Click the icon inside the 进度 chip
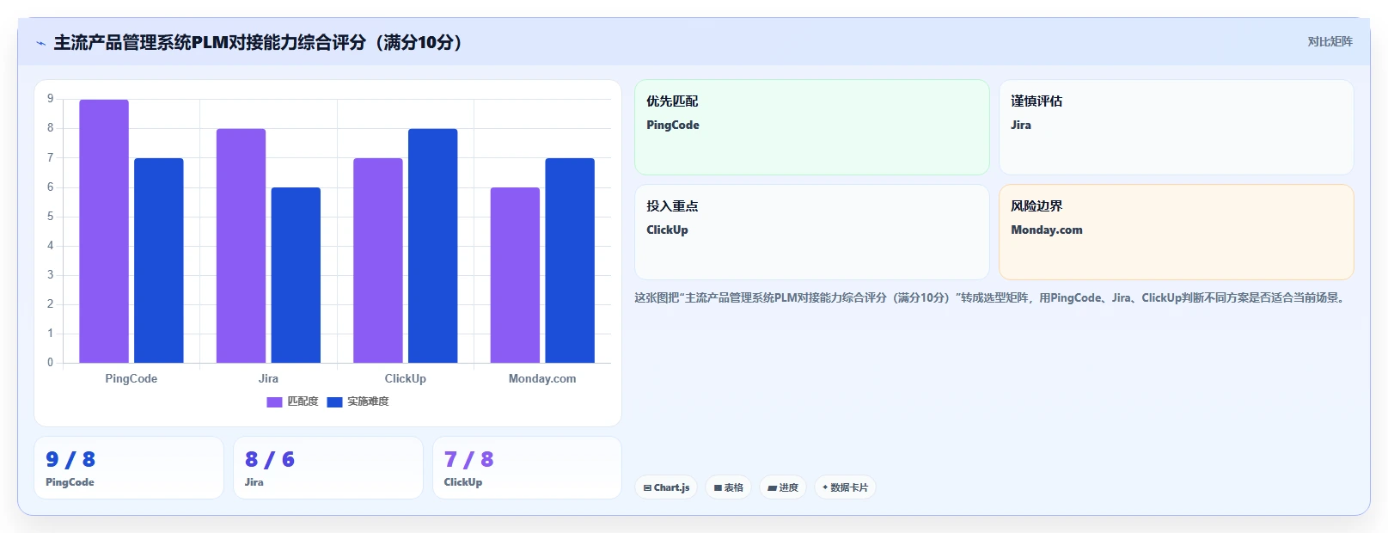This screenshot has height=533, width=1388. (772, 487)
